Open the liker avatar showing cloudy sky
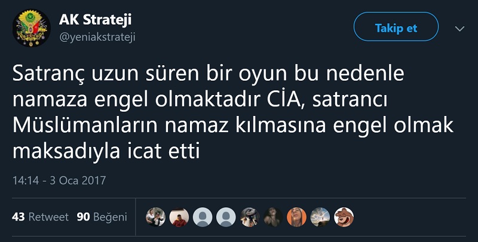Screen dimensions: 478x242 click(320, 216)
